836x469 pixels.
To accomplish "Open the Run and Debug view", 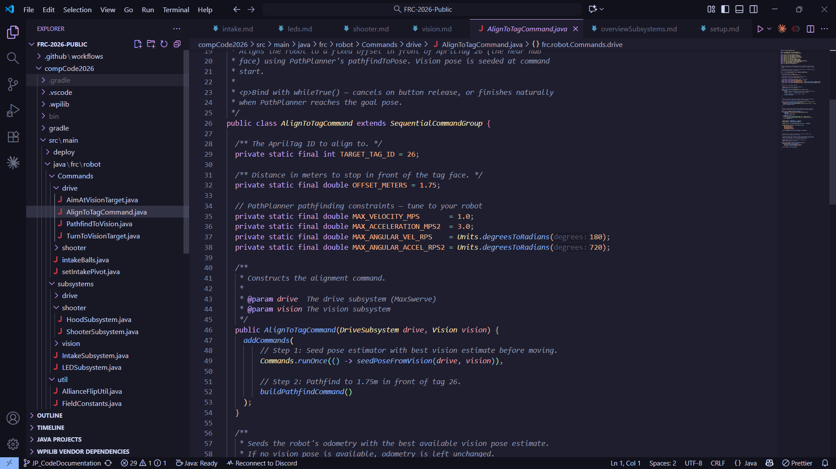I will pyautogui.click(x=13, y=111).
